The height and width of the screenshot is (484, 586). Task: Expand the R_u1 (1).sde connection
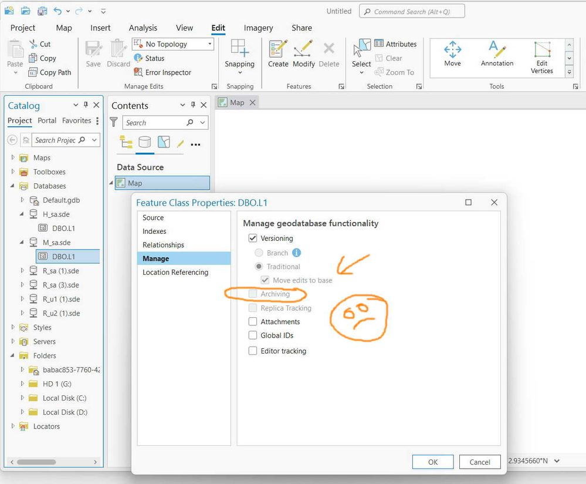22,299
